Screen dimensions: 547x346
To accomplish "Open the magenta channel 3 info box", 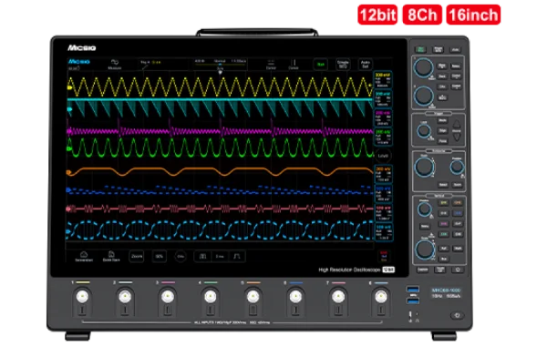I will 383,118.
